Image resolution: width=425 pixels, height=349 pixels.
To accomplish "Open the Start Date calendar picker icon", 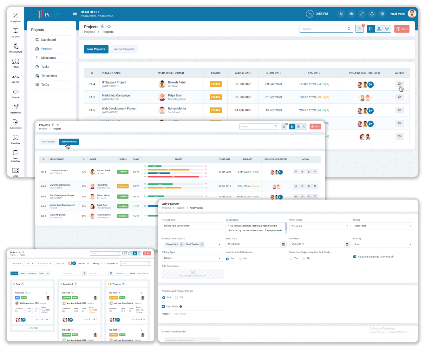I will click(x=283, y=244).
